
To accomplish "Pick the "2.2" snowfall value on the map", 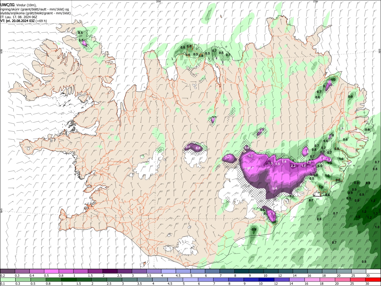I will (x=293, y=166).
